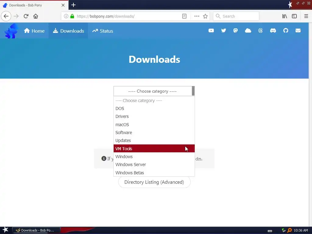Open the YouTube social icon
The height and width of the screenshot is (234, 312).
pos(211,30)
